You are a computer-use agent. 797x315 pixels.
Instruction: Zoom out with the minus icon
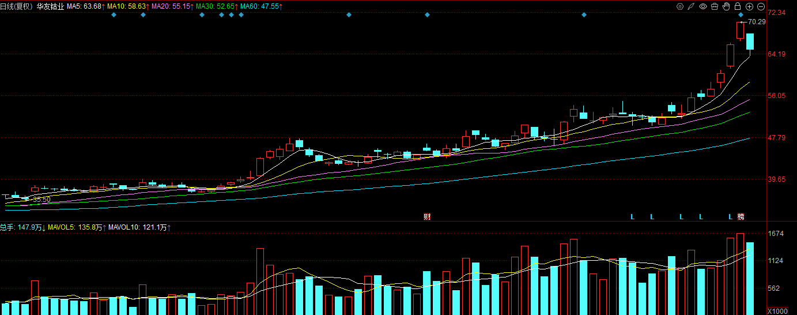pyautogui.click(x=761, y=6)
